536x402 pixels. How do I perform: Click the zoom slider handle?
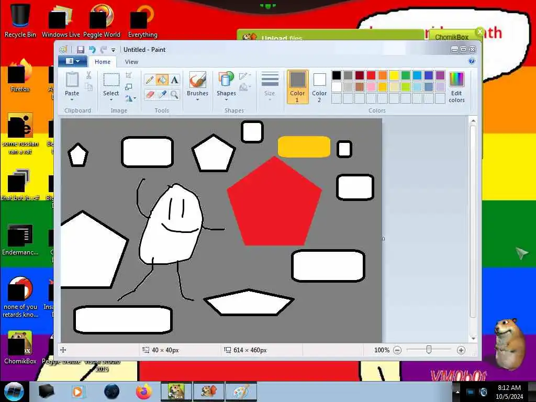(429, 350)
